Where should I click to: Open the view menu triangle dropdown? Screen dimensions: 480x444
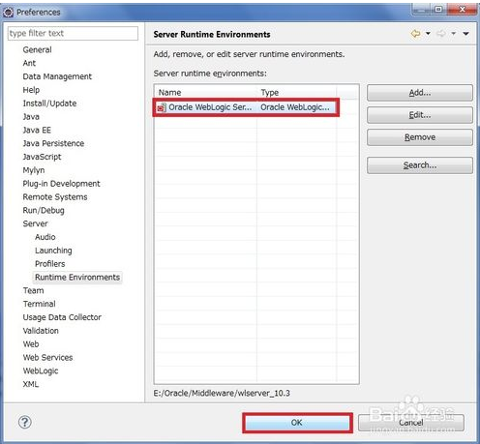465,34
